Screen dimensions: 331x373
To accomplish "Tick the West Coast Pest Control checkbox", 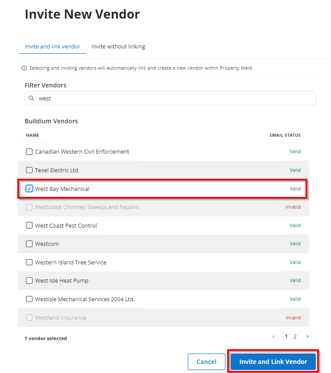I will point(29,225).
